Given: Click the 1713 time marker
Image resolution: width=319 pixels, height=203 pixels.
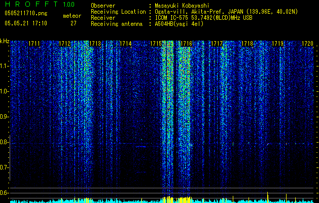Looking at the screenshot, I should (x=95, y=44).
